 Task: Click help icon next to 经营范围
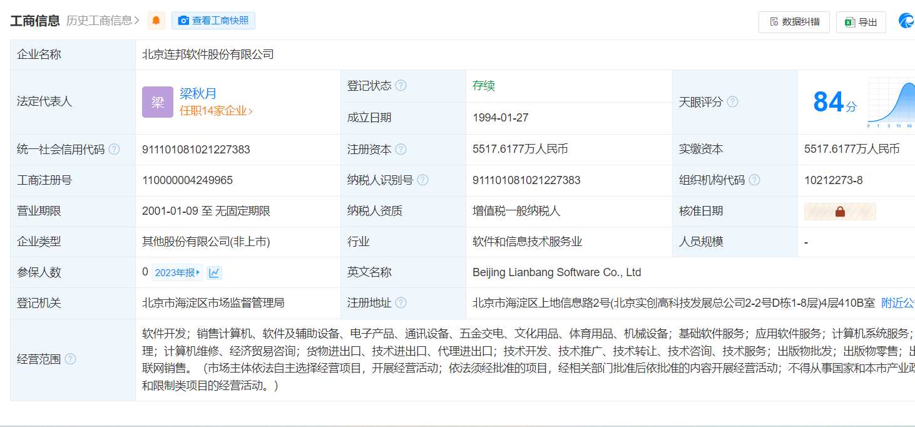pyautogui.click(x=70, y=359)
